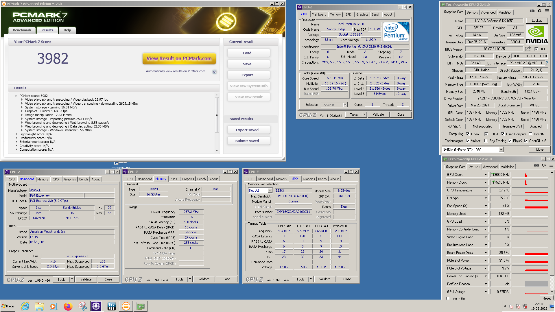Image resolution: width=555 pixels, height=312 pixels.
Task: Click scrollbar down arrow in PCMark Details list
Action: [217, 151]
